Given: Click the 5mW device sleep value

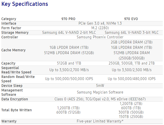Looking at the screenshot, I should coord(100,86).
